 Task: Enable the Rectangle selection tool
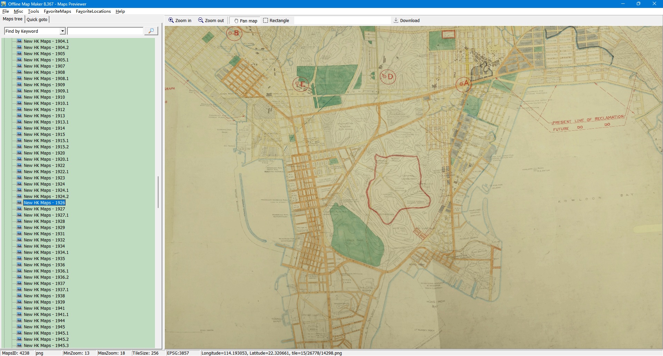click(x=276, y=21)
